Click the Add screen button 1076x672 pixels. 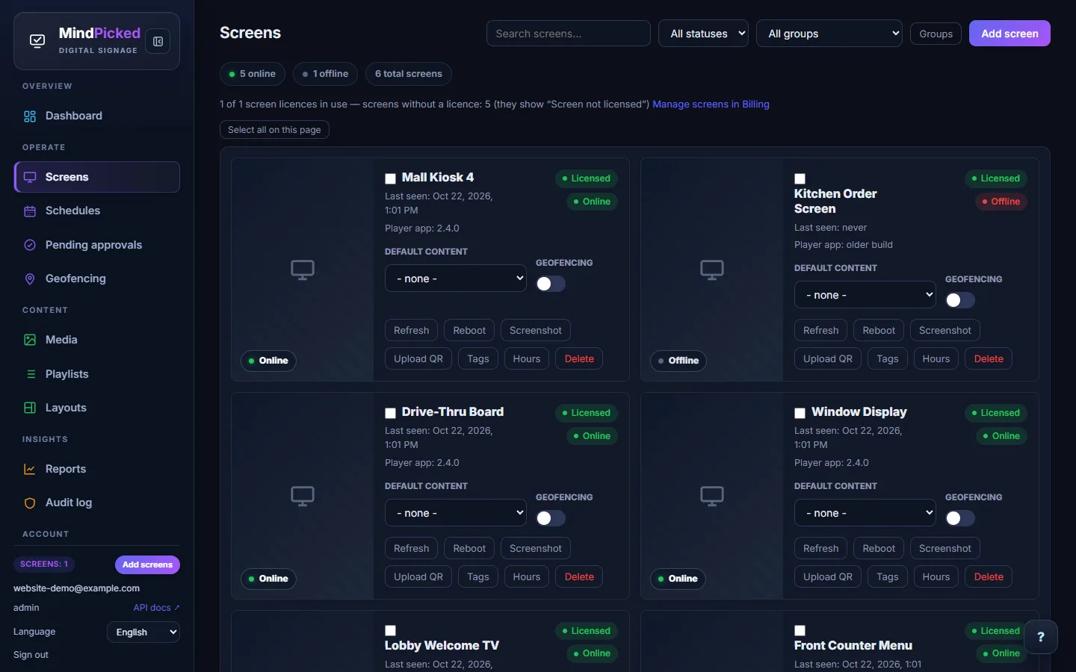click(x=1009, y=34)
